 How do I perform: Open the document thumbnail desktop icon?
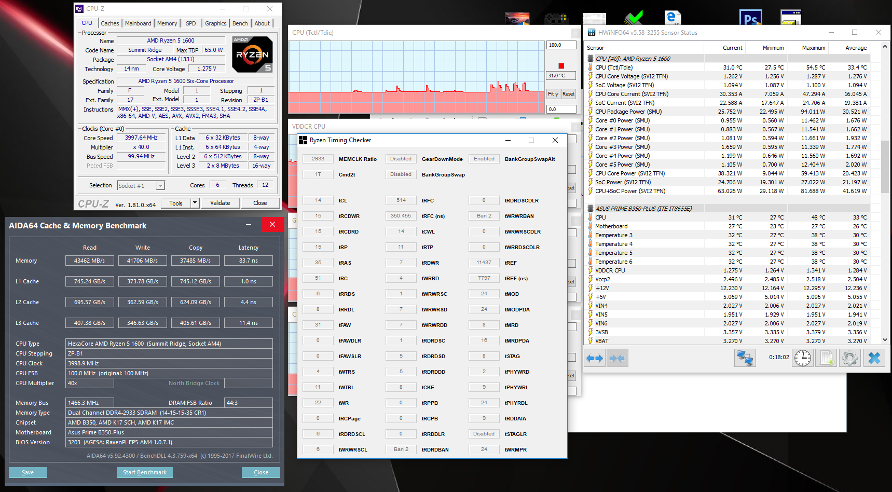[595, 19]
